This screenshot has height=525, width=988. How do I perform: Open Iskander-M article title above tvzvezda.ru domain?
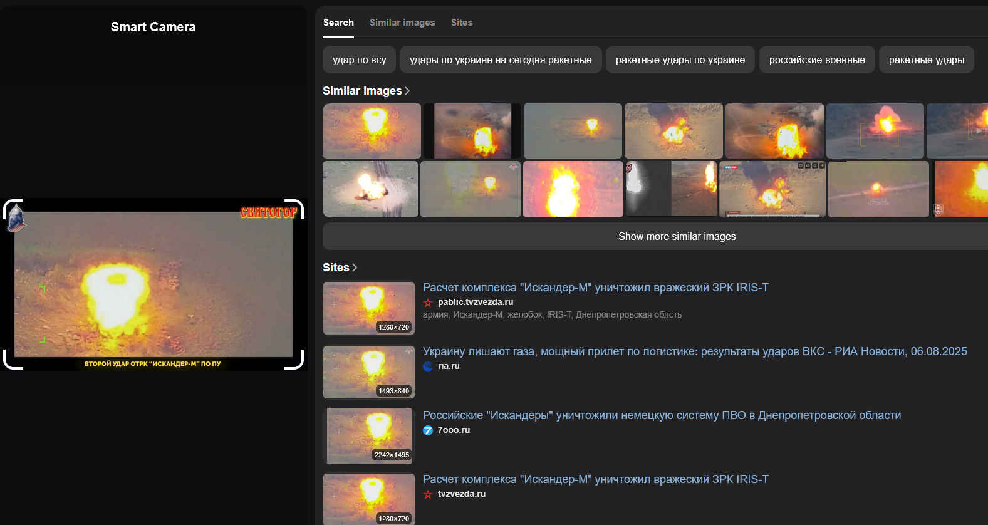coord(595,479)
